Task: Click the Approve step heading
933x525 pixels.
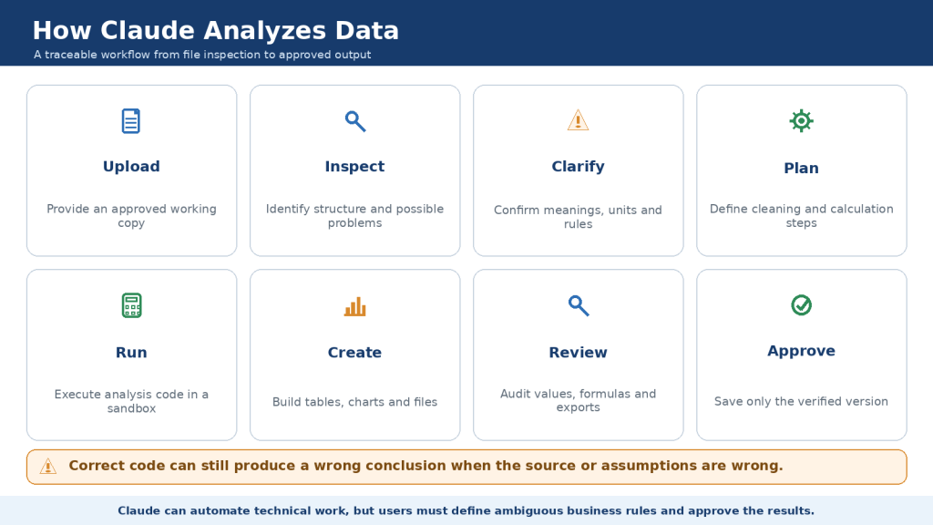Action: pyautogui.click(x=801, y=351)
